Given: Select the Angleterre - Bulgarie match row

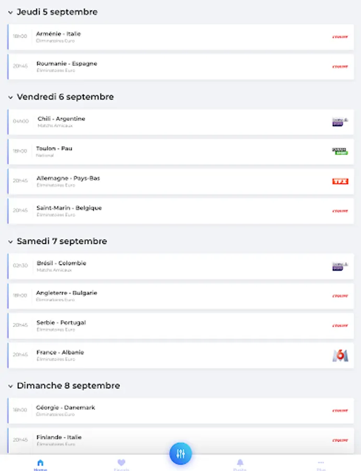Looking at the screenshot, I should pos(181,296).
